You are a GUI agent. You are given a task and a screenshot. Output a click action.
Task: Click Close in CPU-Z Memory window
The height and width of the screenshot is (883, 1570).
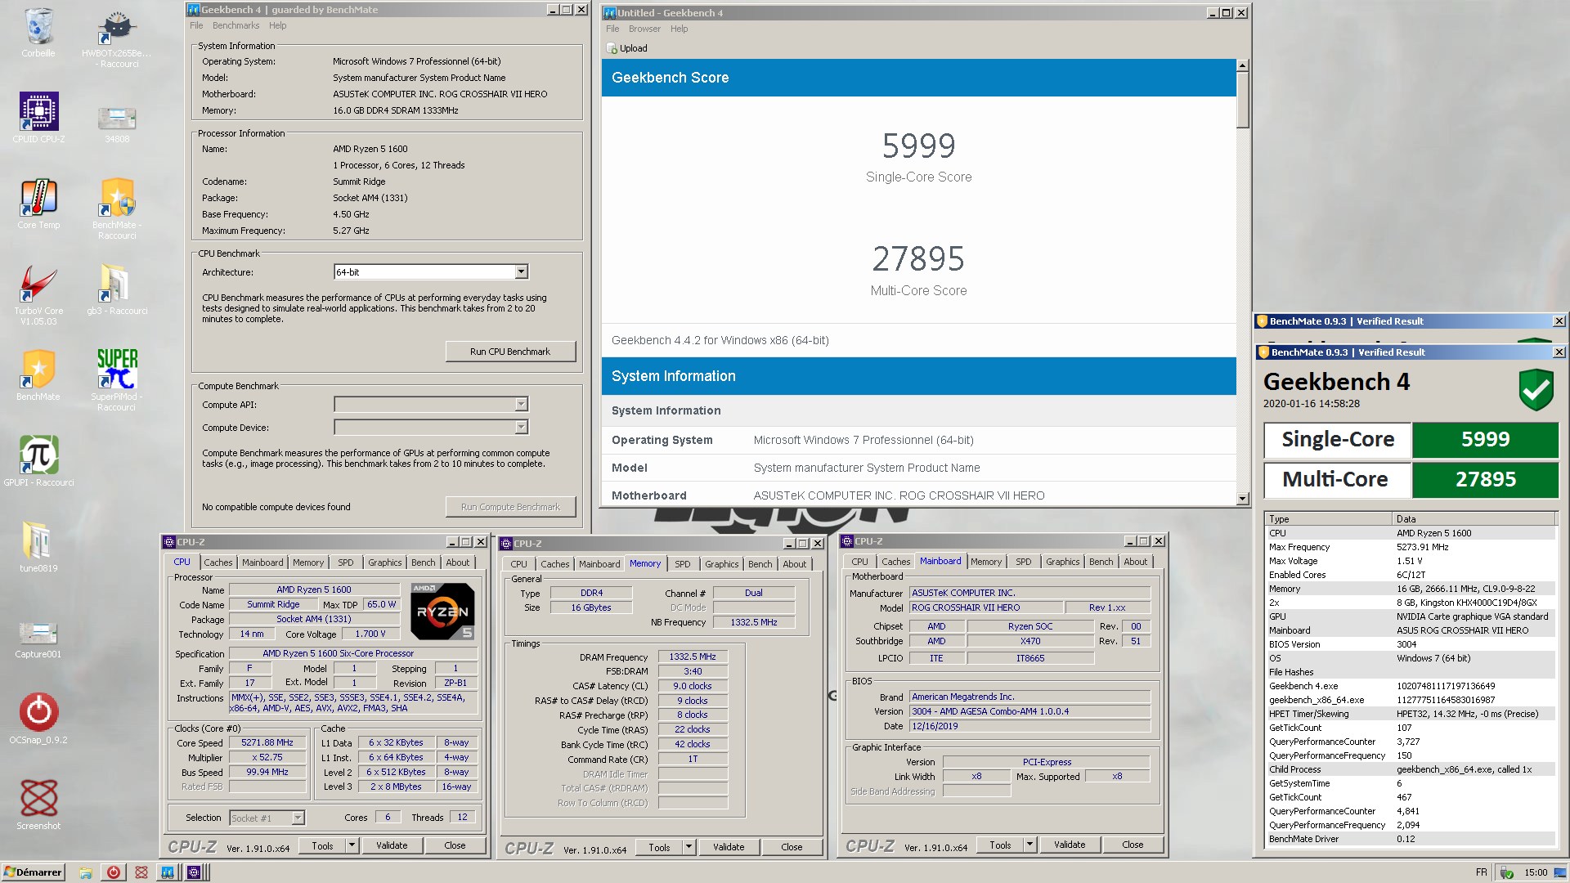click(792, 847)
